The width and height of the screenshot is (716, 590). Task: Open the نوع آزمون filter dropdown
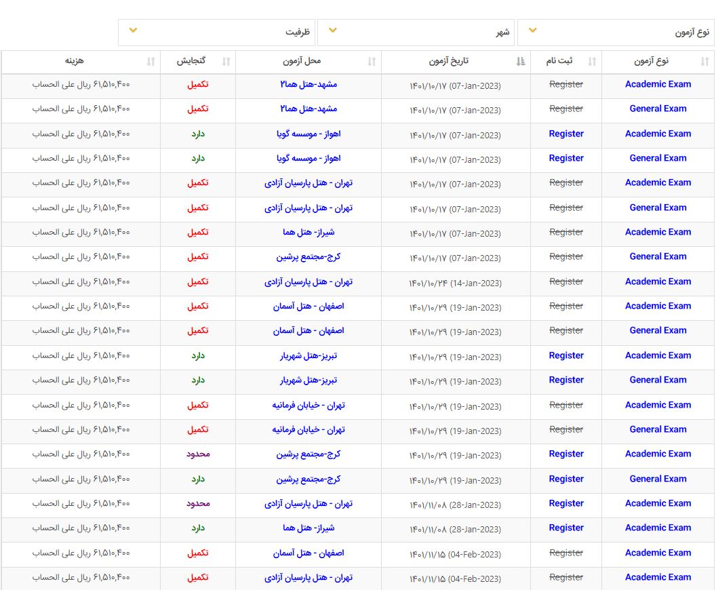coord(616,32)
